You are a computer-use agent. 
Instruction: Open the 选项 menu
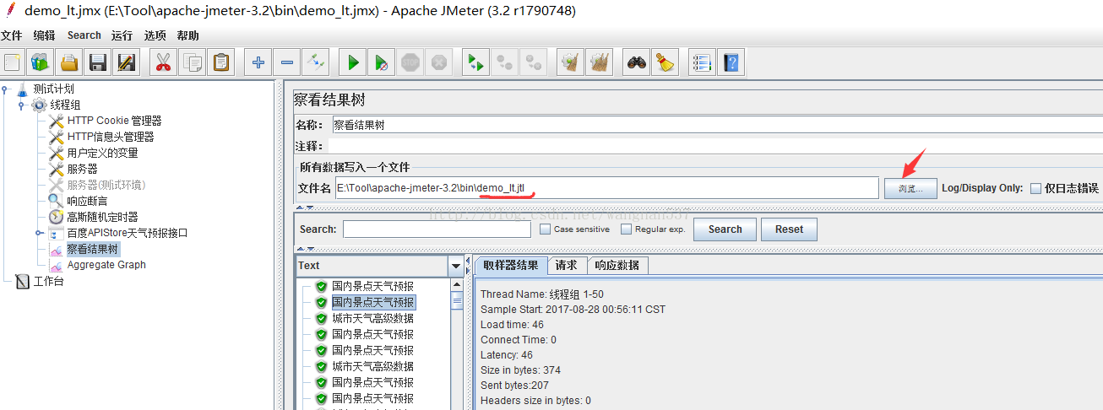(x=155, y=35)
